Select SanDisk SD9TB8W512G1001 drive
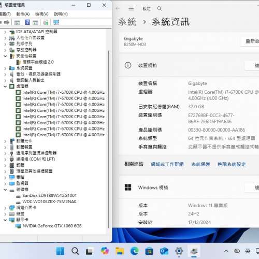 [x=49, y=195]
